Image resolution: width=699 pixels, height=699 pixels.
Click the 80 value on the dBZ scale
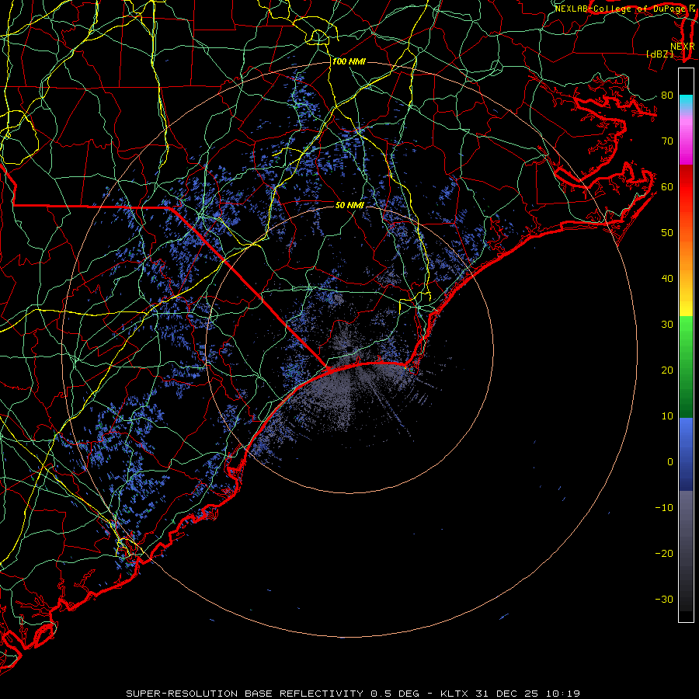click(667, 96)
